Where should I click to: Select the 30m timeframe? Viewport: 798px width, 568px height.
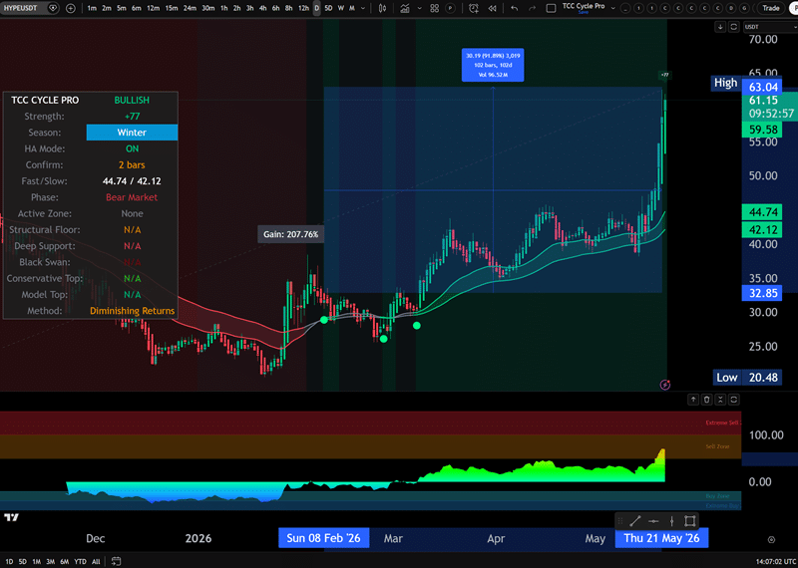(208, 8)
